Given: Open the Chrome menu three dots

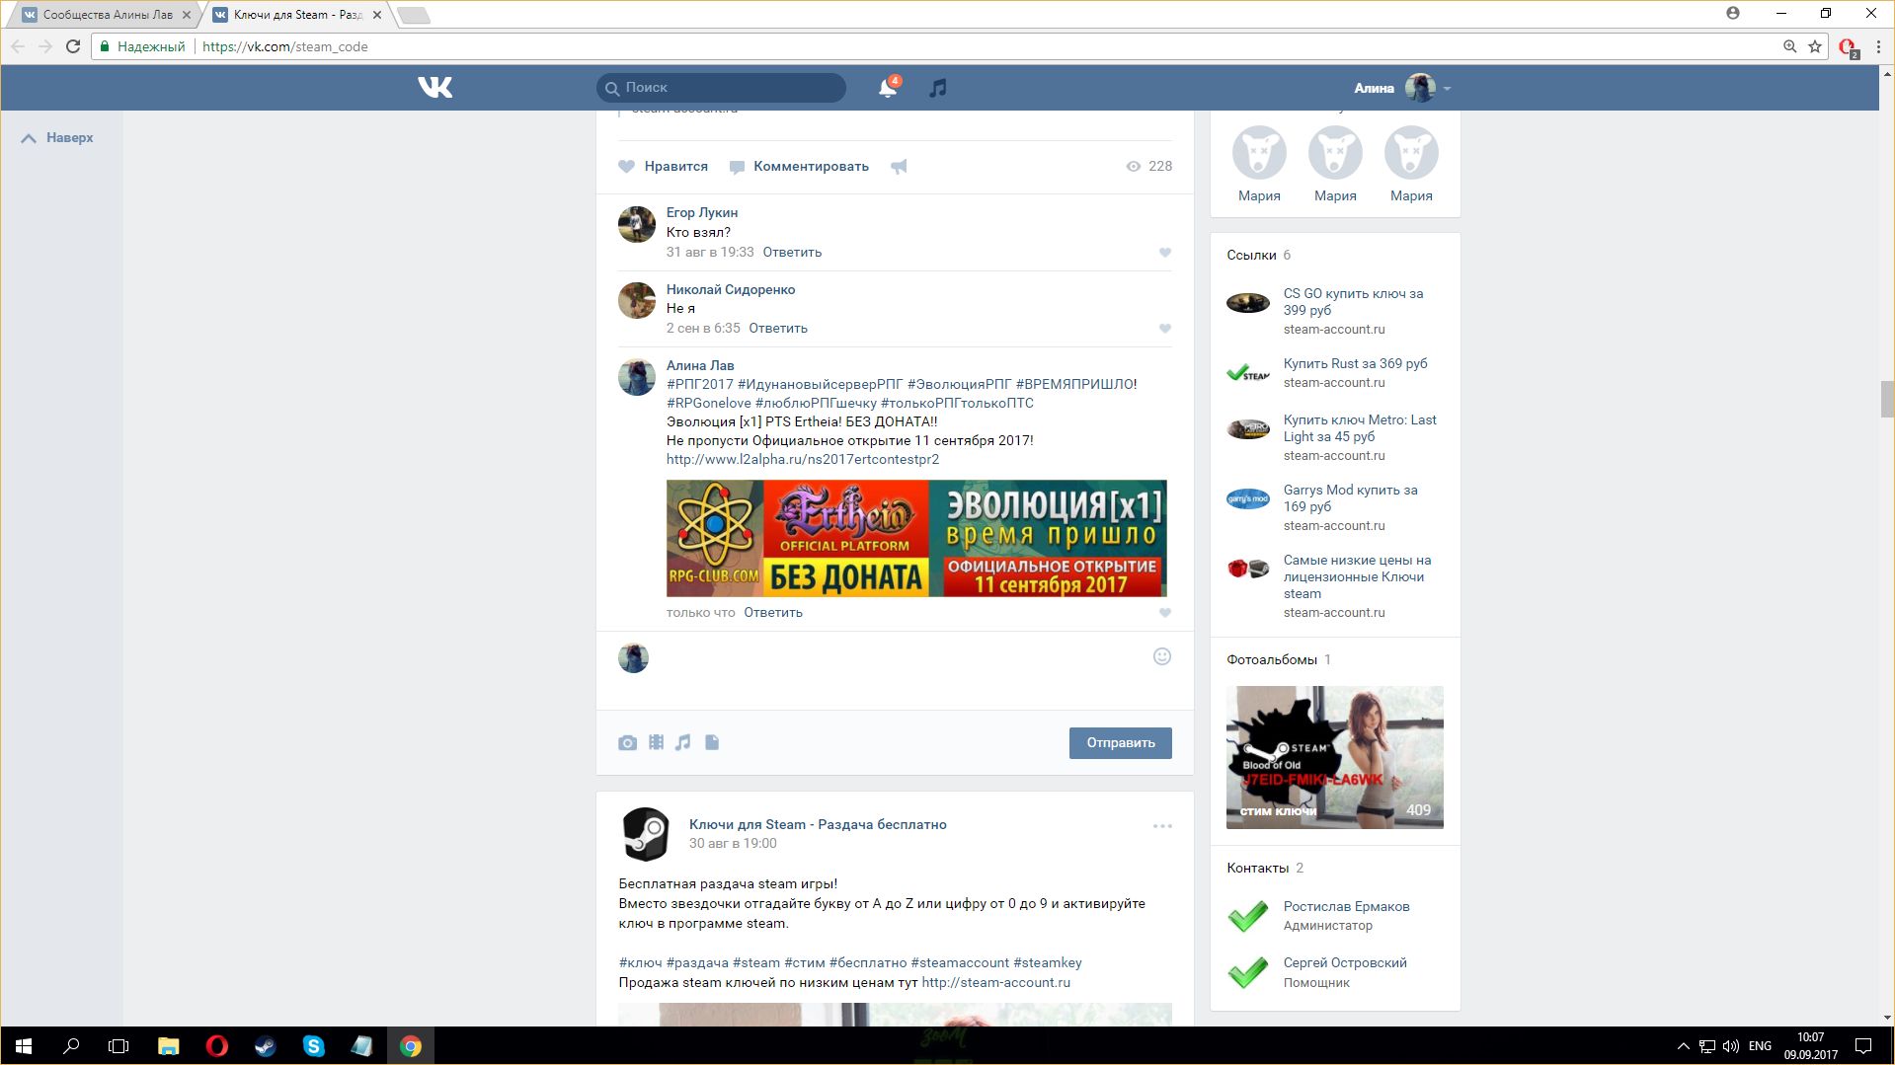Looking at the screenshot, I should [x=1878, y=46].
